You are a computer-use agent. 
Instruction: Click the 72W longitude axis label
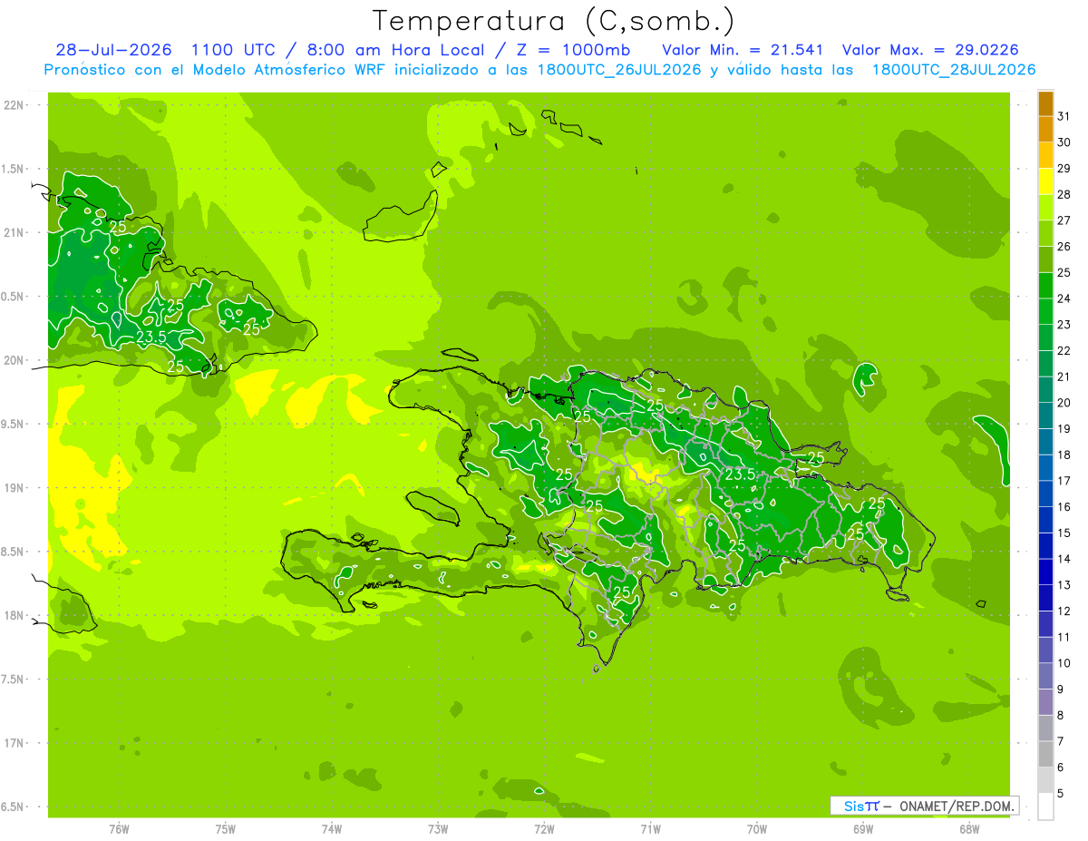coord(544,828)
